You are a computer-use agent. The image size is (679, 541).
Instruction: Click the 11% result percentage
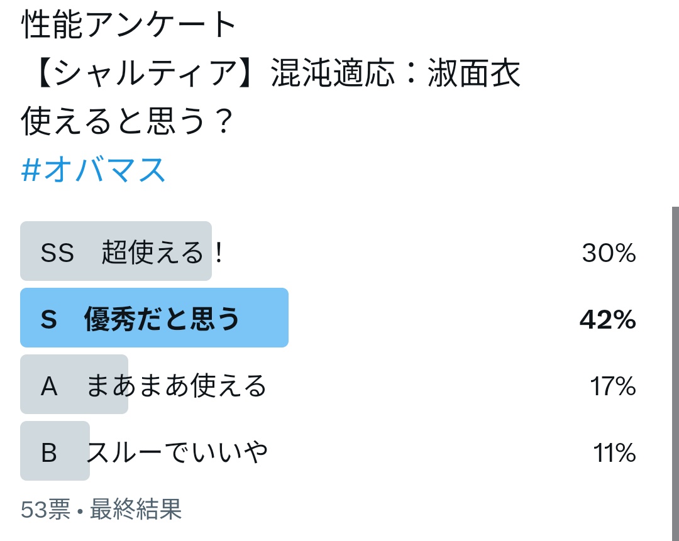click(614, 452)
